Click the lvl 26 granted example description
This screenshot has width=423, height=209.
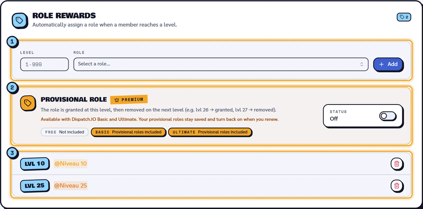coord(158,110)
